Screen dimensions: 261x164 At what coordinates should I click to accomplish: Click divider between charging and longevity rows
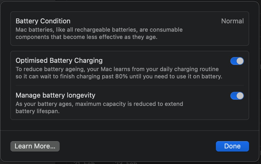point(130,85)
